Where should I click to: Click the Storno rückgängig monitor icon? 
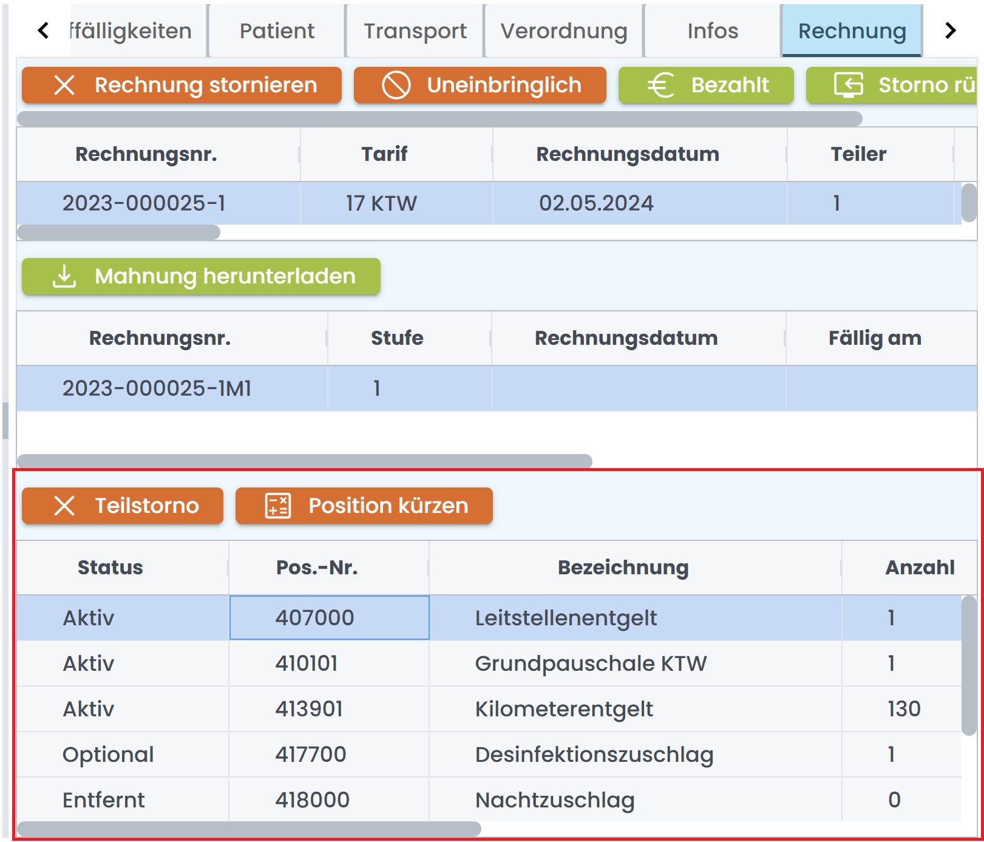[x=848, y=85]
